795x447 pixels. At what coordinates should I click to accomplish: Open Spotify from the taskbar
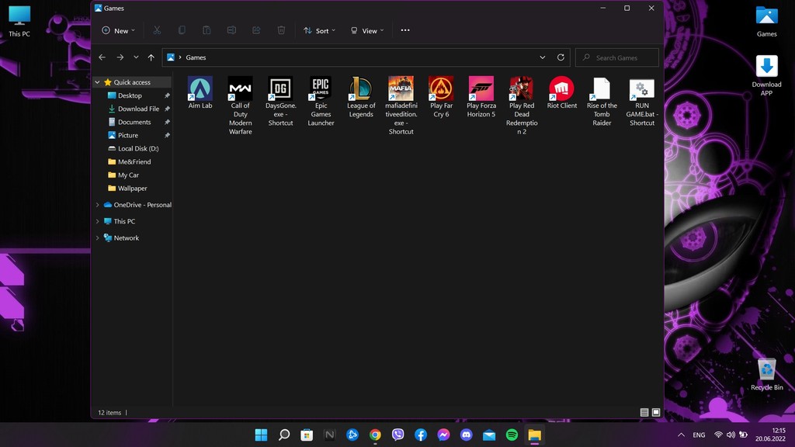coord(512,435)
